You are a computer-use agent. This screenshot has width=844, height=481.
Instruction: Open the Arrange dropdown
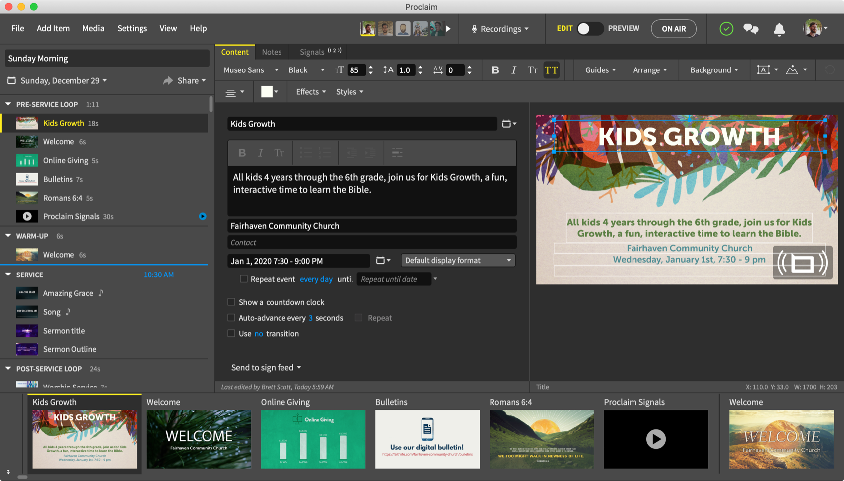pos(650,70)
